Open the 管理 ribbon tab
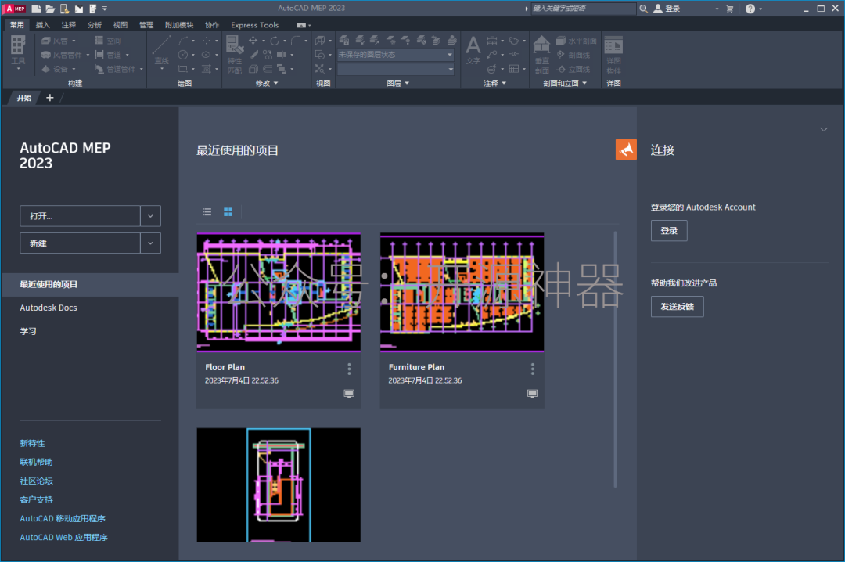 pyautogui.click(x=146, y=25)
